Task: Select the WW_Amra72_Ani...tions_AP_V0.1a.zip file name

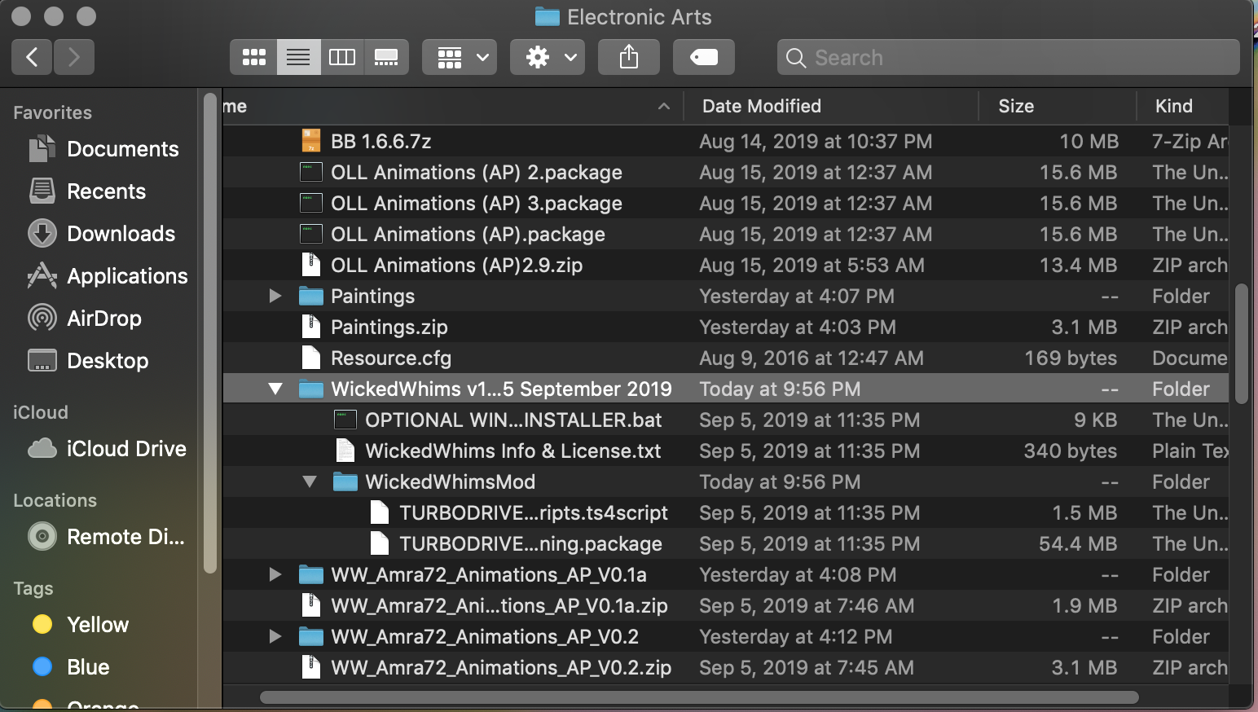Action: pyautogui.click(x=499, y=605)
